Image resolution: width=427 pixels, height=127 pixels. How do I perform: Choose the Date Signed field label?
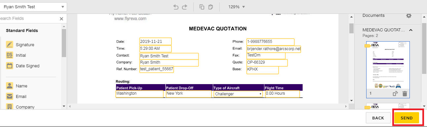(27, 66)
